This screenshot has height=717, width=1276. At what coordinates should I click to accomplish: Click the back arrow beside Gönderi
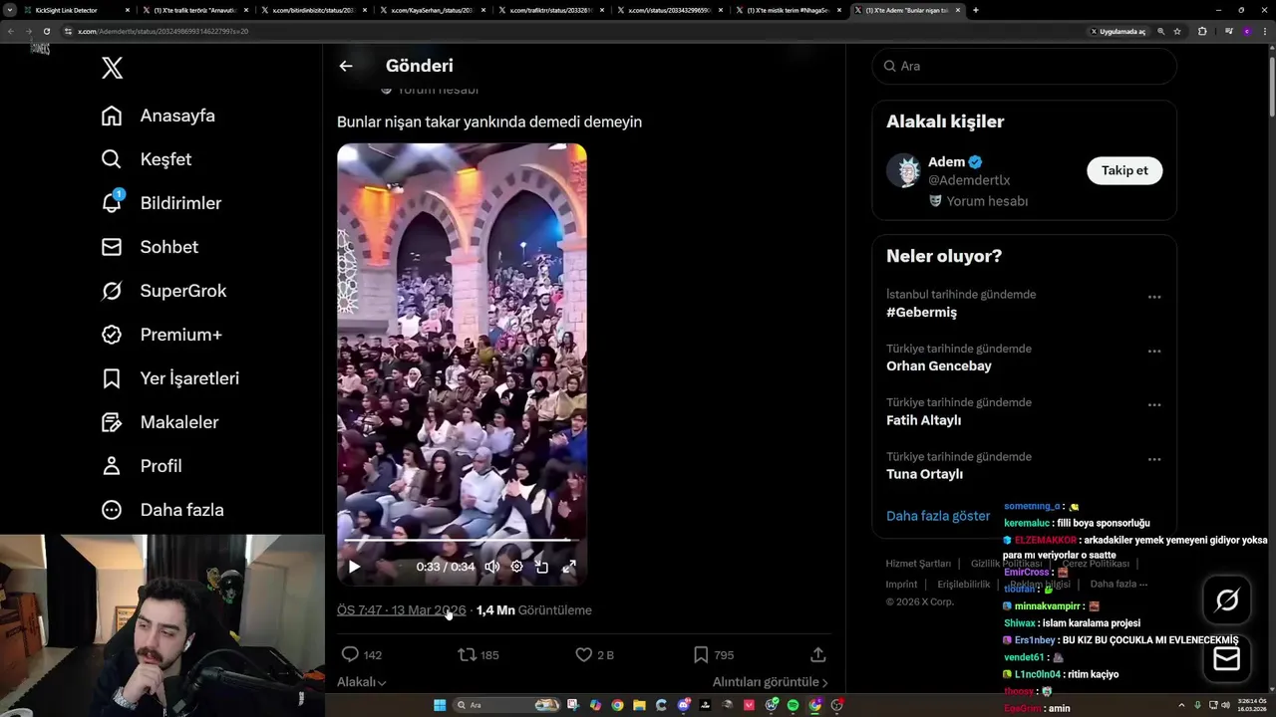[x=346, y=66]
